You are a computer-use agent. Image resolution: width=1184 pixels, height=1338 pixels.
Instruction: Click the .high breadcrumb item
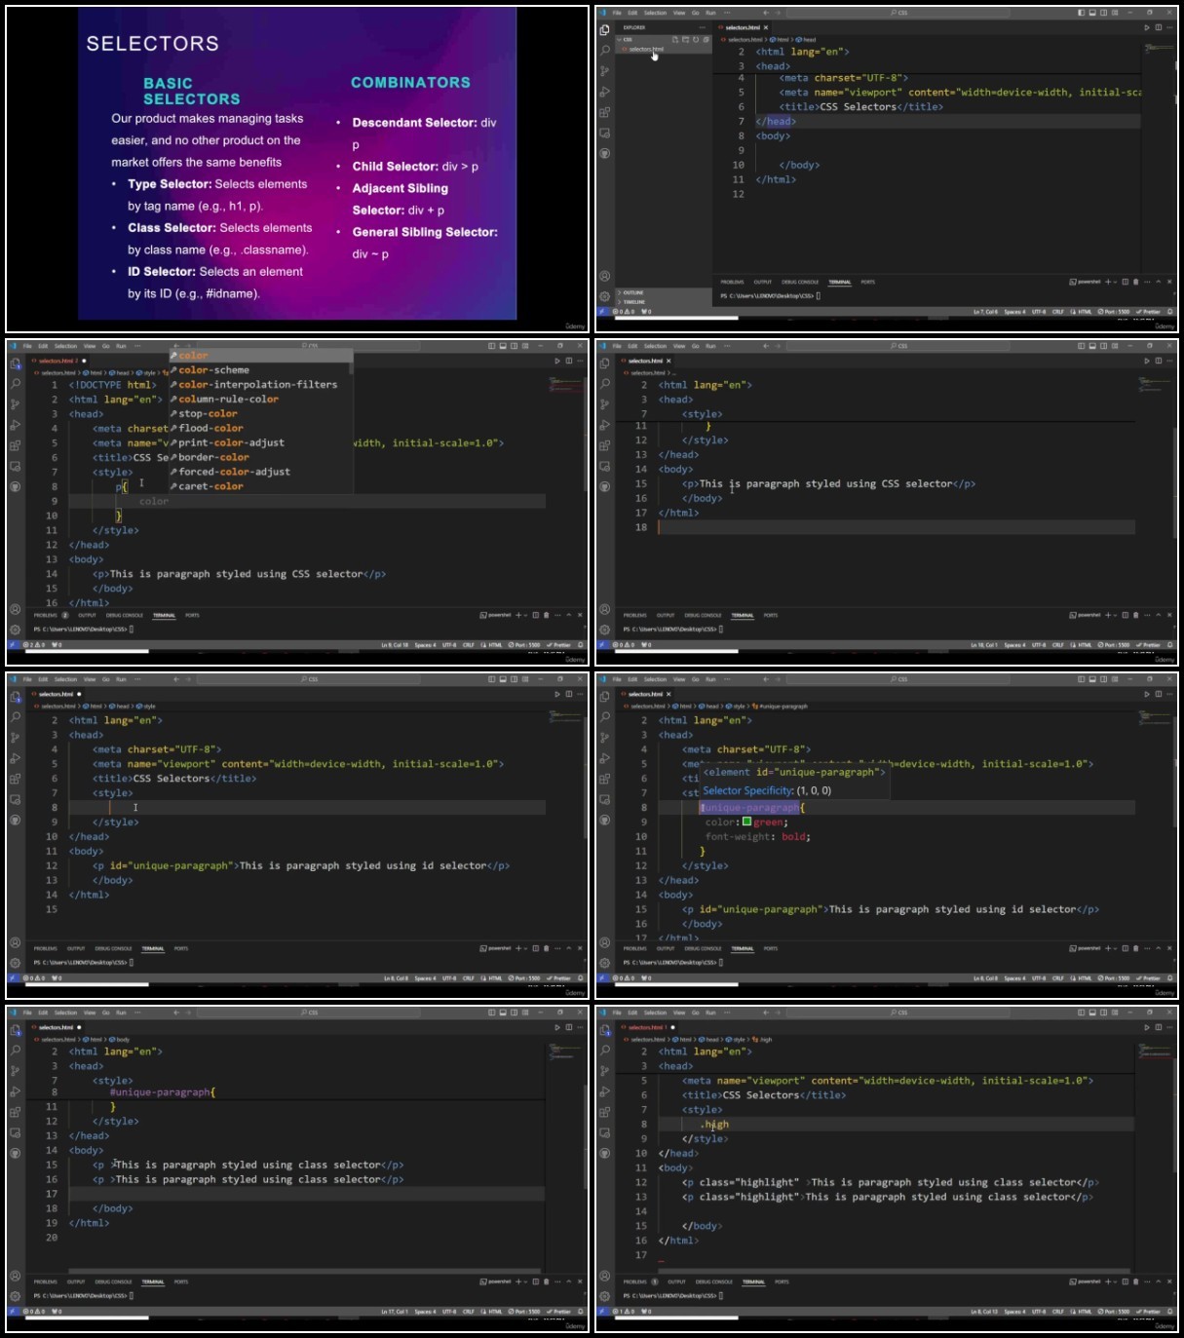(763, 1040)
